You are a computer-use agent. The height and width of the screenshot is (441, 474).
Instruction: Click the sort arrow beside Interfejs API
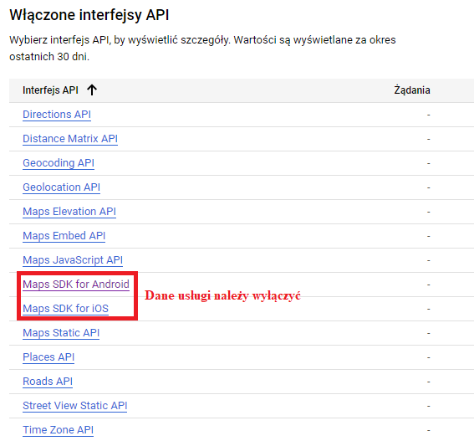click(92, 90)
